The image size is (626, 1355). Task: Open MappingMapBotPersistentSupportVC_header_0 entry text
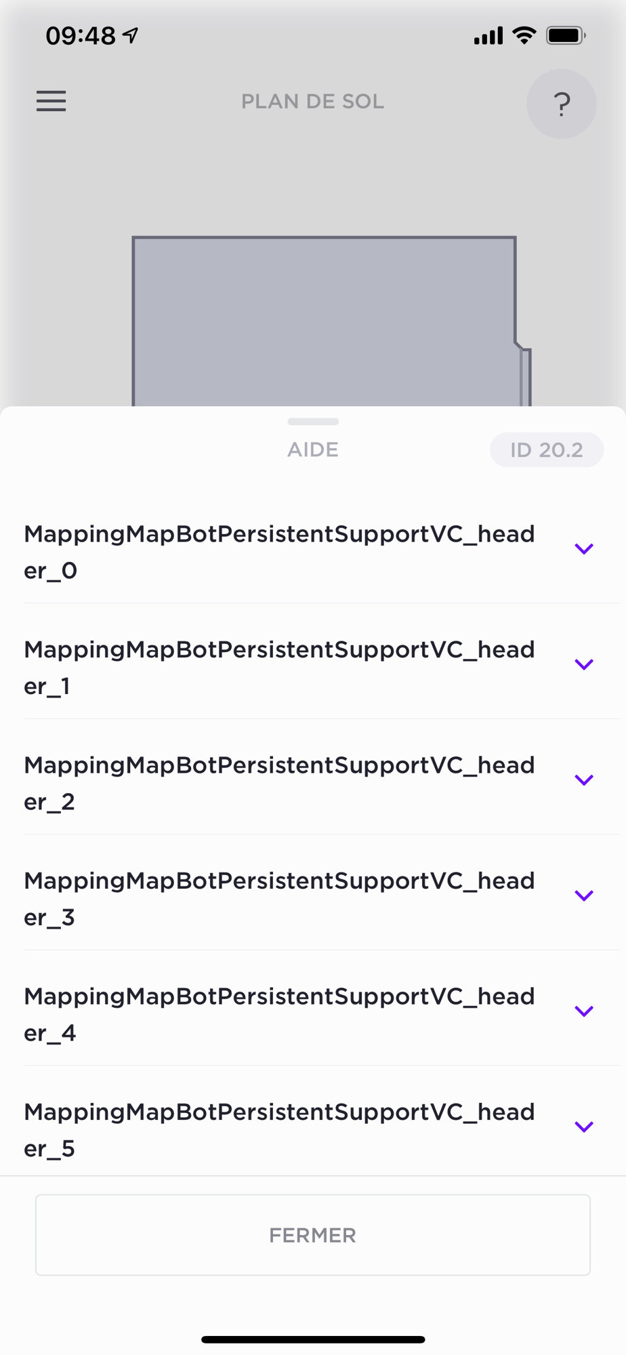point(279,552)
